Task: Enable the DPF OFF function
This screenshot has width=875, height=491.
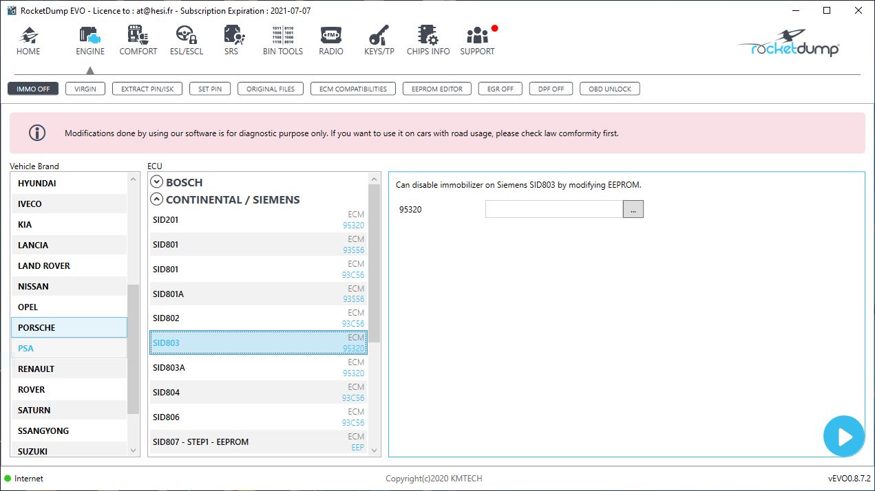Action: pos(550,88)
